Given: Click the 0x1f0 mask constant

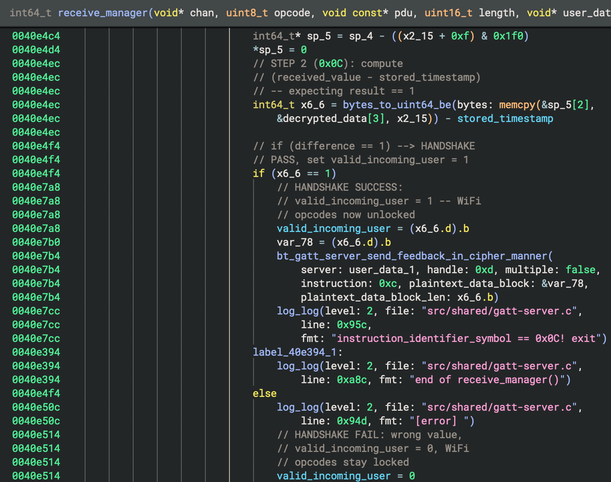Looking at the screenshot, I should click(x=508, y=36).
